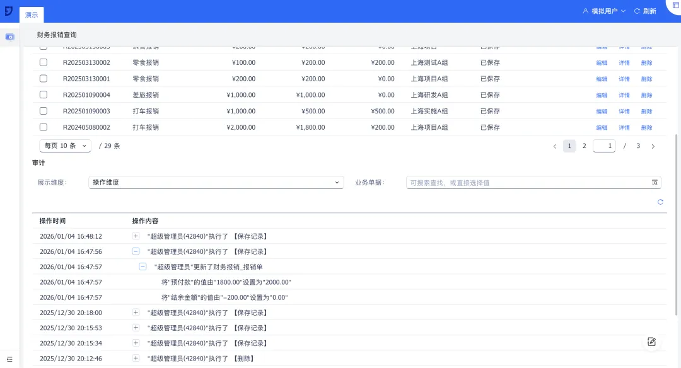This screenshot has width=681, height=368.
Task: Select page 1 in pagination
Action: click(x=569, y=146)
